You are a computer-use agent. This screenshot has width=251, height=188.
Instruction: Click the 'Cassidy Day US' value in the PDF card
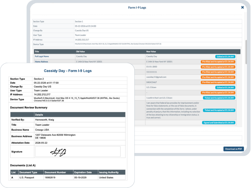coord(42,86)
